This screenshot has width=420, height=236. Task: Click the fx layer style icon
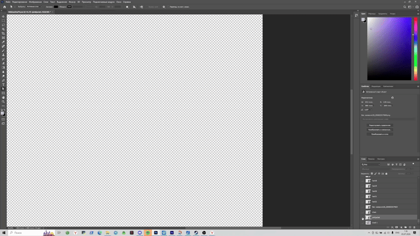coord(392,228)
